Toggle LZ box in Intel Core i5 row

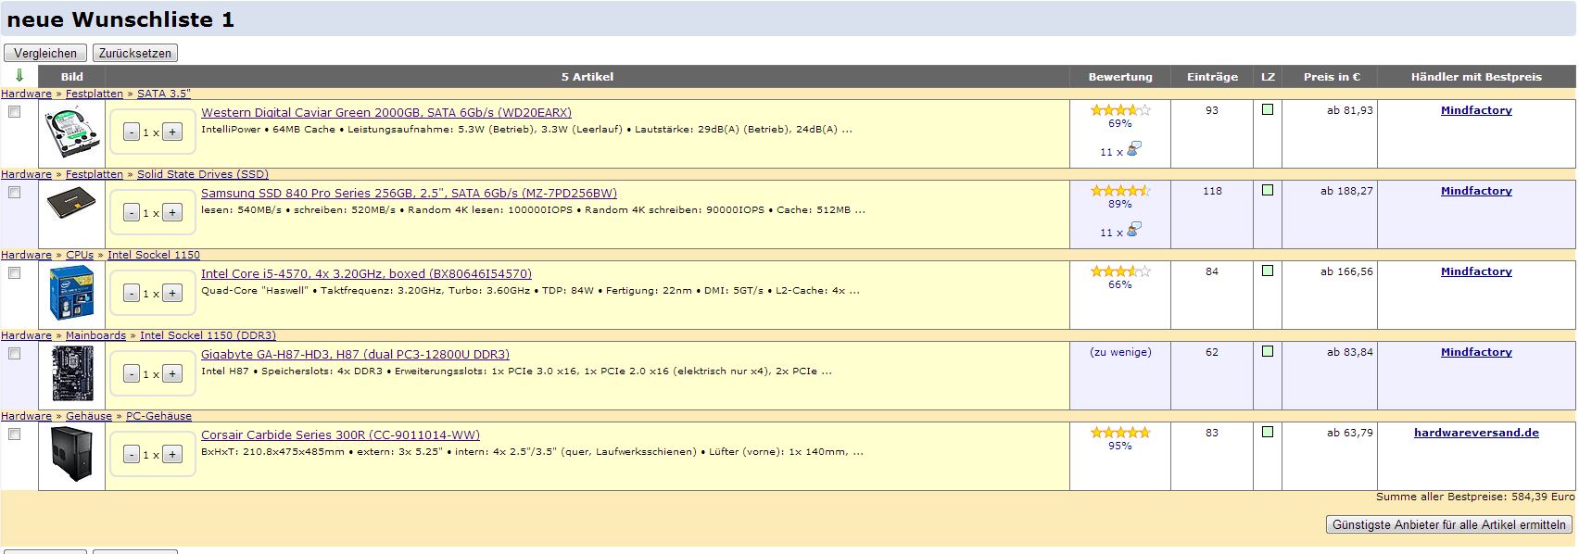tap(1268, 271)
